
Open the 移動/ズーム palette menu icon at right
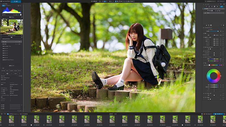pos(22,17)
